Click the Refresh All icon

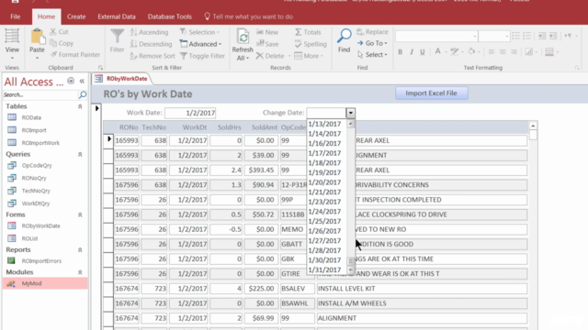tap(243, 37)
